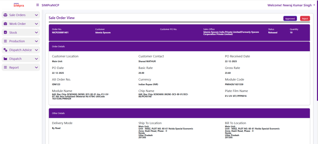
Task: Expand the Work Order chevron arrow
Action: click(36, 24)
